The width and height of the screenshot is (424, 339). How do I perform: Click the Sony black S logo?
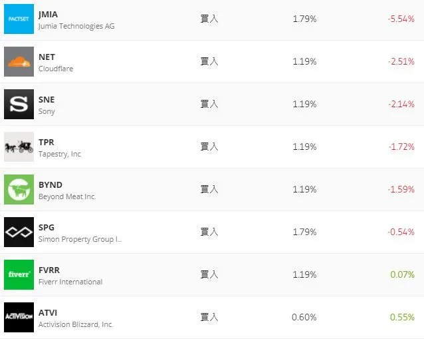coord(19,105)
